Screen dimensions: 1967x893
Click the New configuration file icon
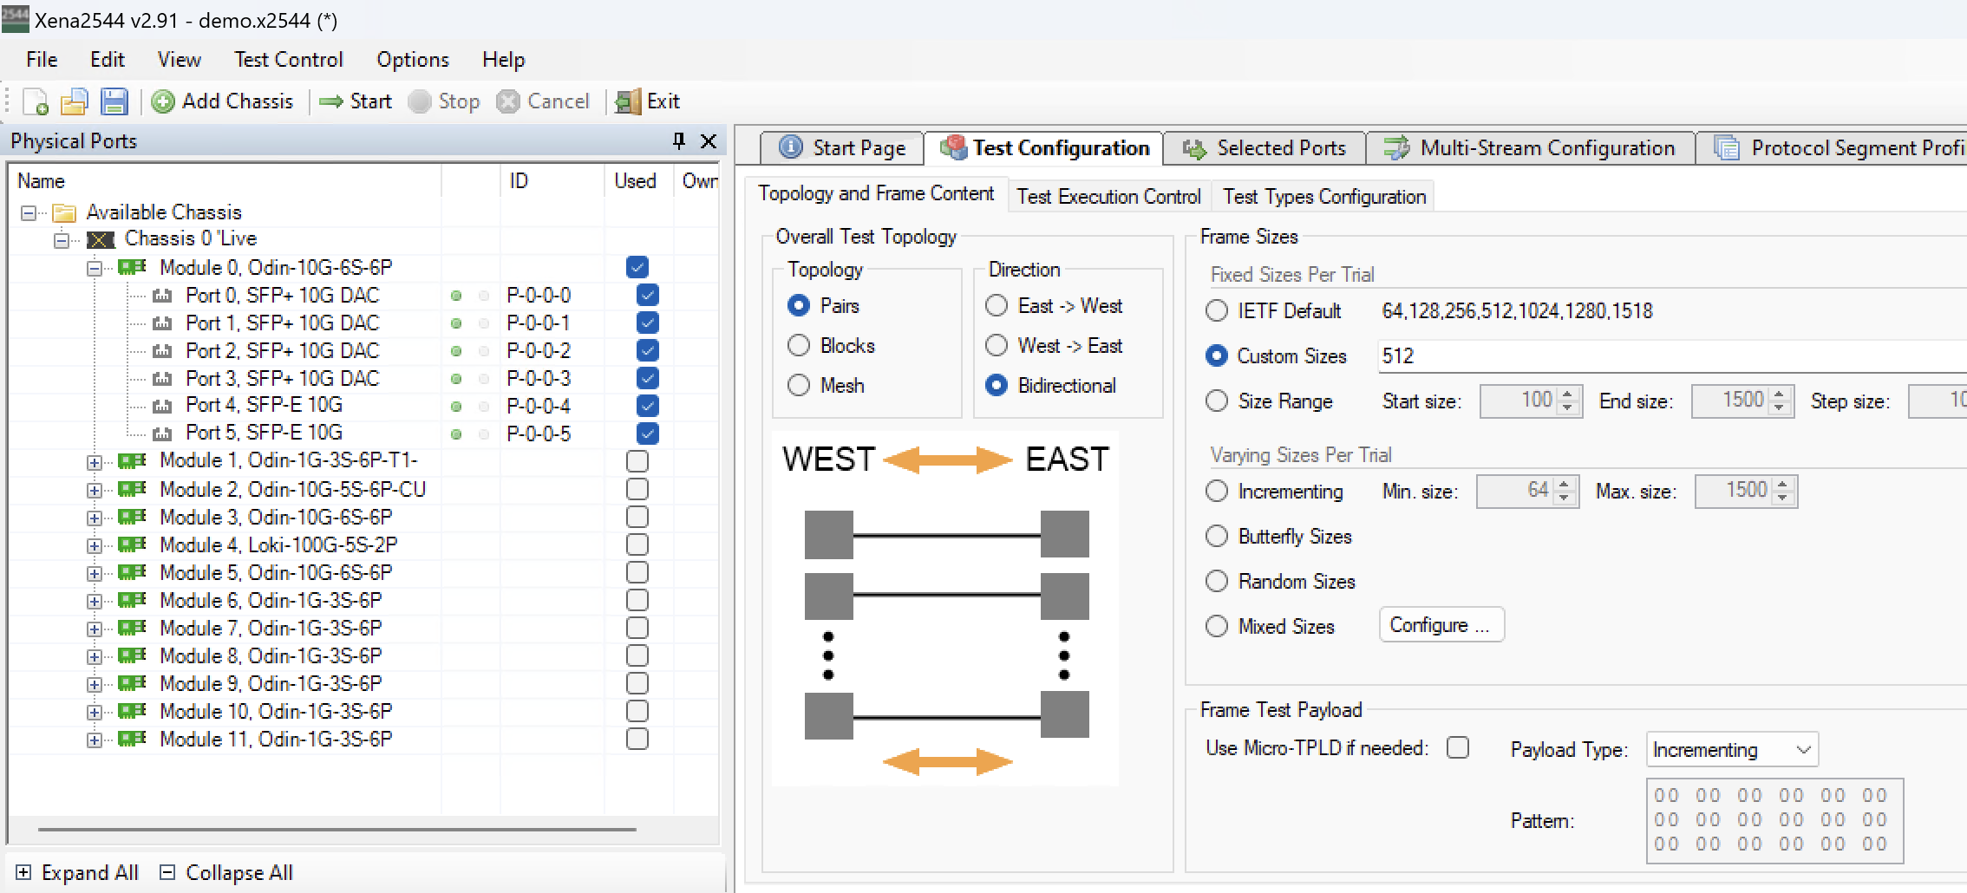(x=35, y=101)
